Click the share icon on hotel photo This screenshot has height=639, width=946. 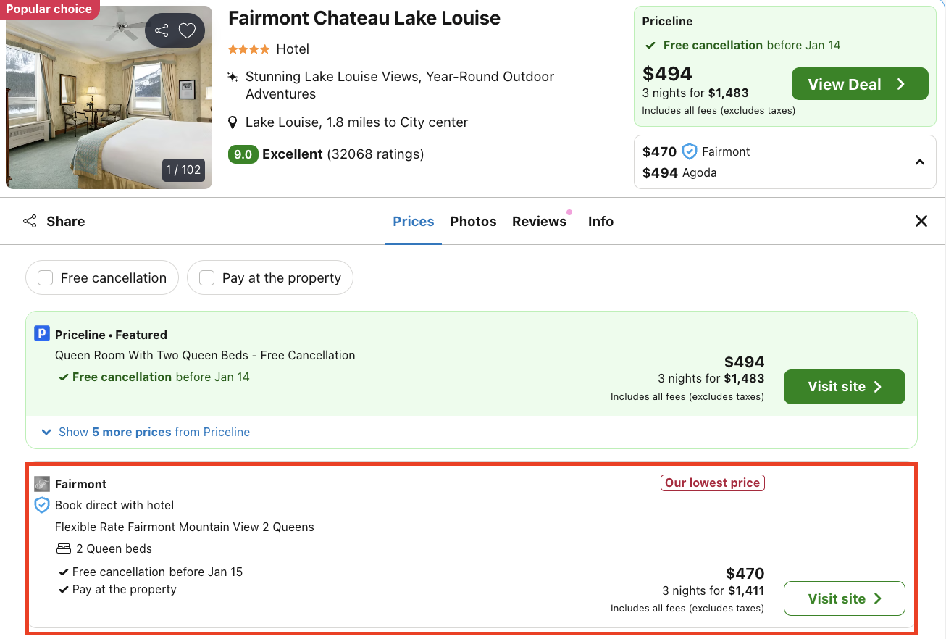[x=162, y=30]
